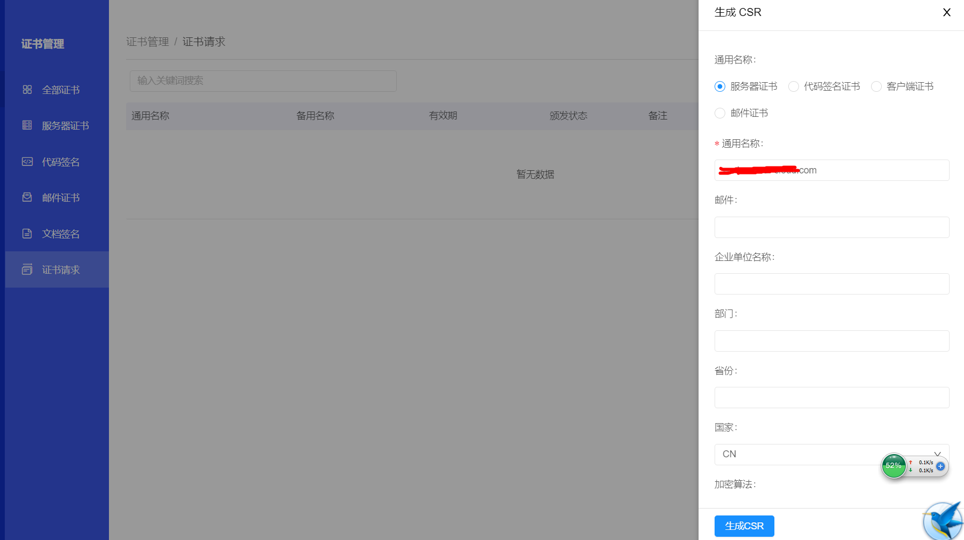Click the blue plus on speed widget
This screenshot has height=540, width=964.
(x=941, y=466)
